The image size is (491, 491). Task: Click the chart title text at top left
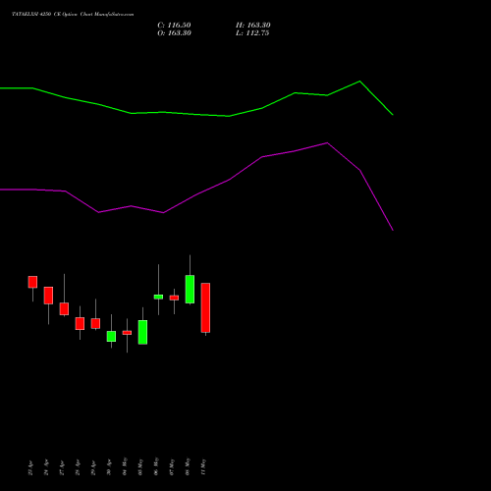tap(73, 15)
